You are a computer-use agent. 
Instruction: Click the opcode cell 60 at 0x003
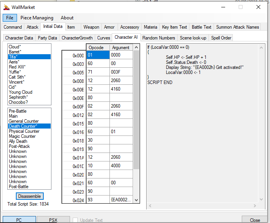(98, 63)
